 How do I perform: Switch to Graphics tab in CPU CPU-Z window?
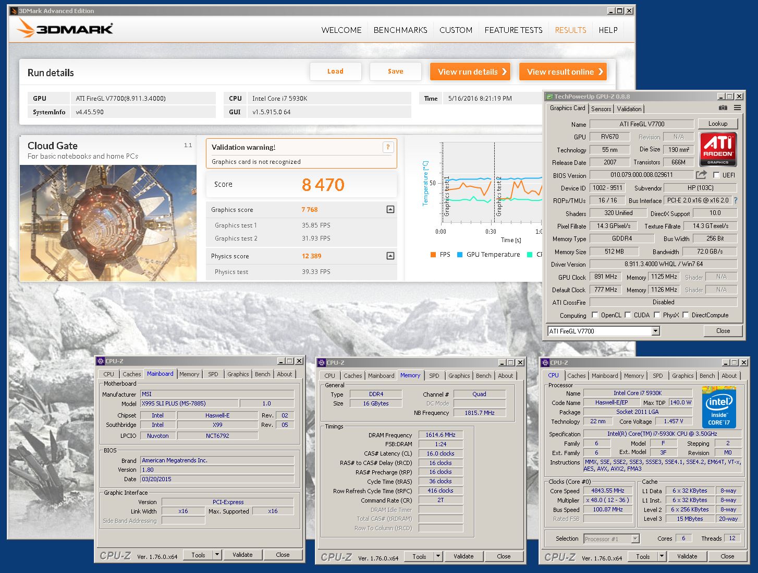682,376
